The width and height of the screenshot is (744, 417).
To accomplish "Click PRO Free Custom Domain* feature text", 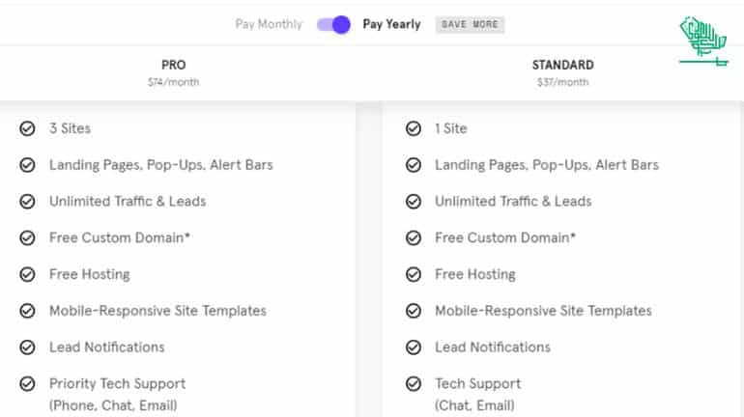I will pyautogui.click(x=120, y=237).
